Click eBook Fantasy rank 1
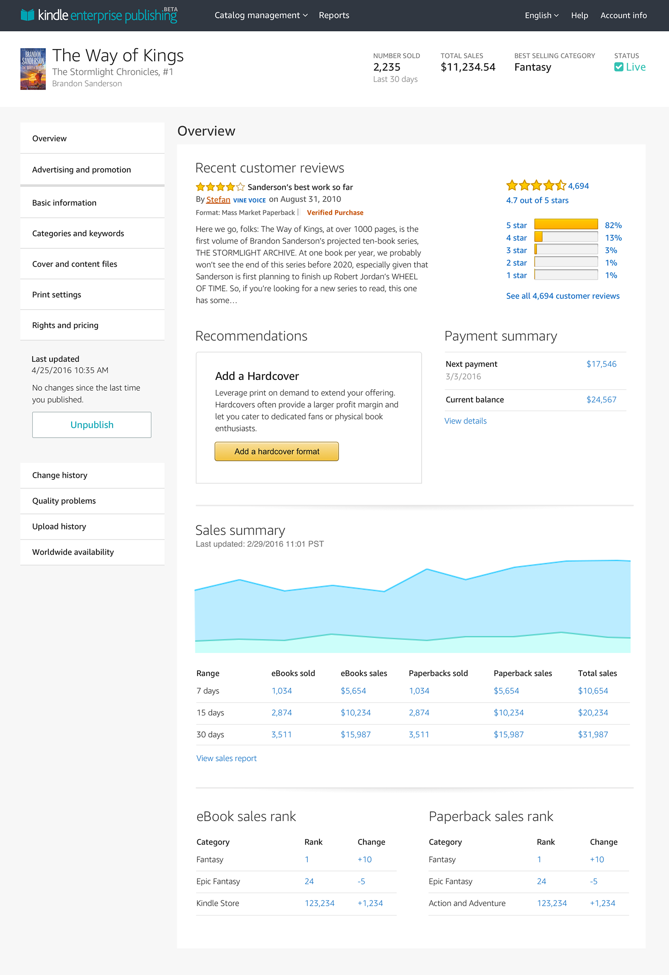Image resolution: width=669 pixels, height=975 pixels. tap(307, 859)
